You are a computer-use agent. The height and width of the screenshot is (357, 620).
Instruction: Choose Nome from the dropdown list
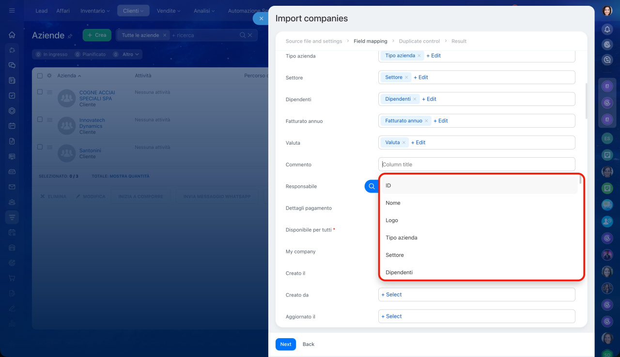click(393, 203)
